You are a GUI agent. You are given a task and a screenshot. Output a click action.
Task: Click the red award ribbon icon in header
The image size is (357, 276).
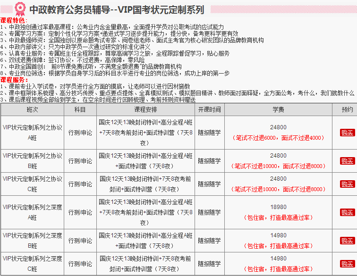(20, 9)
